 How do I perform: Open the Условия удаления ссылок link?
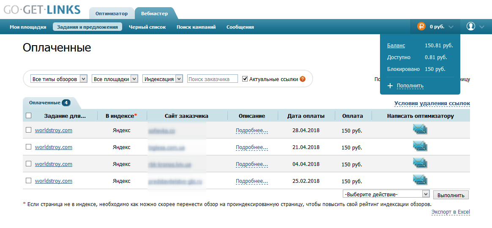click(432, 103)
